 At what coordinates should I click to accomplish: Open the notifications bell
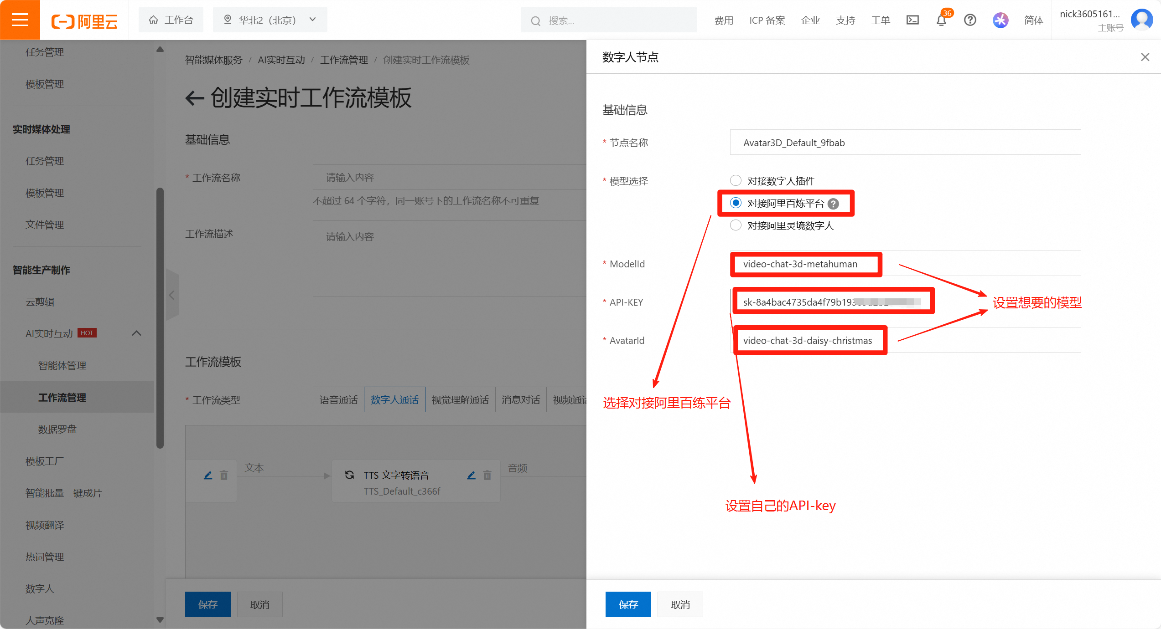941,20
